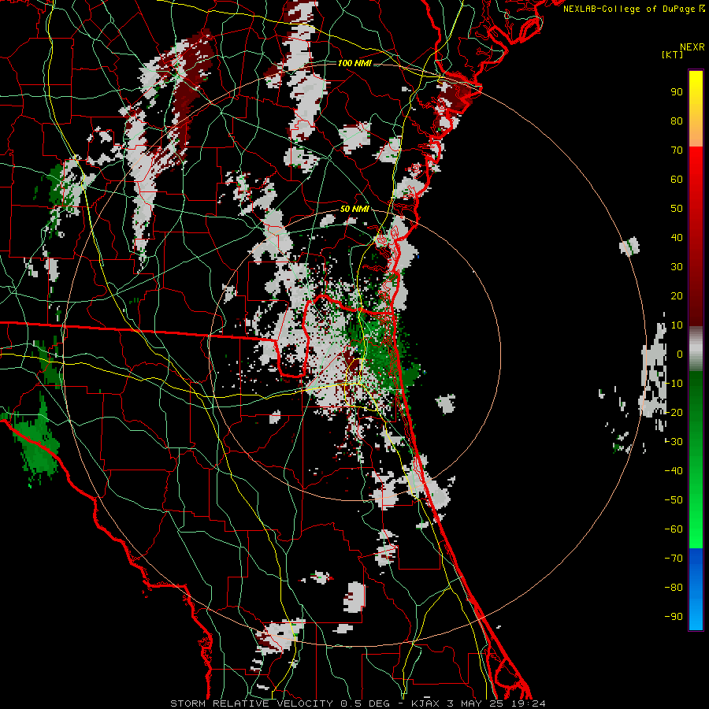709x709 pixels.
Task: Click the 50 NMI range ring label
Action: (x=354, y=209)
